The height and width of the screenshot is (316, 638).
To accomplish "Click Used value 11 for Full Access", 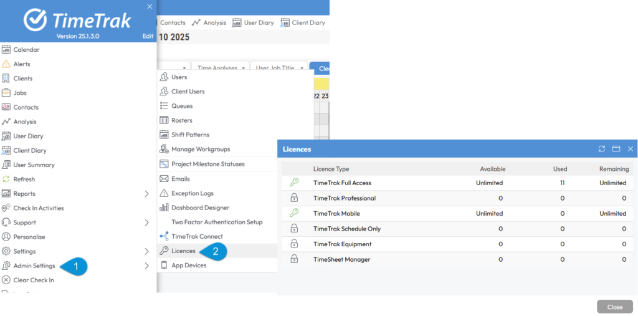I will (x=563, y=183).
